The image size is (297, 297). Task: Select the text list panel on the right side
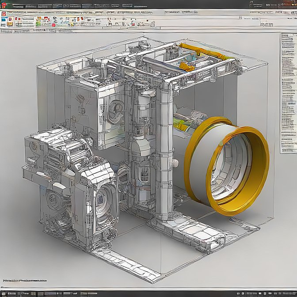pyautogui.click(x=288, y=93)
